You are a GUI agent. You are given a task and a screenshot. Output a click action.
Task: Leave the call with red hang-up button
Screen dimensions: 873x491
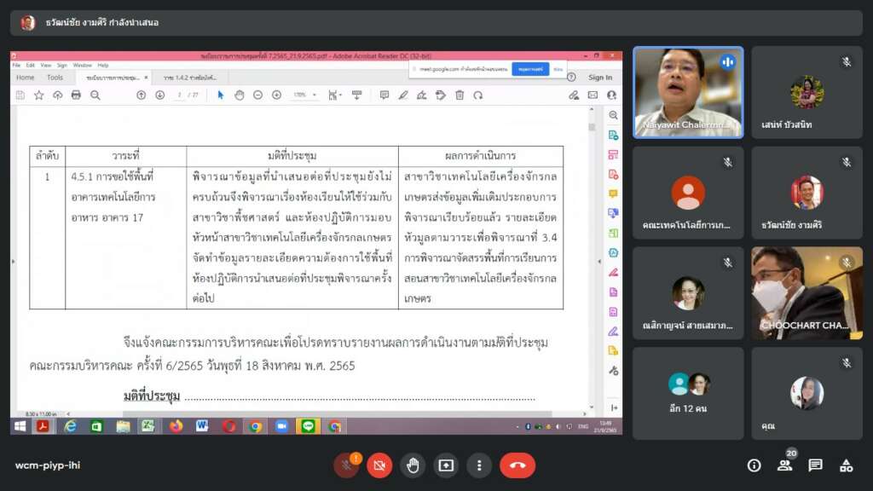(x=517, y=465)
